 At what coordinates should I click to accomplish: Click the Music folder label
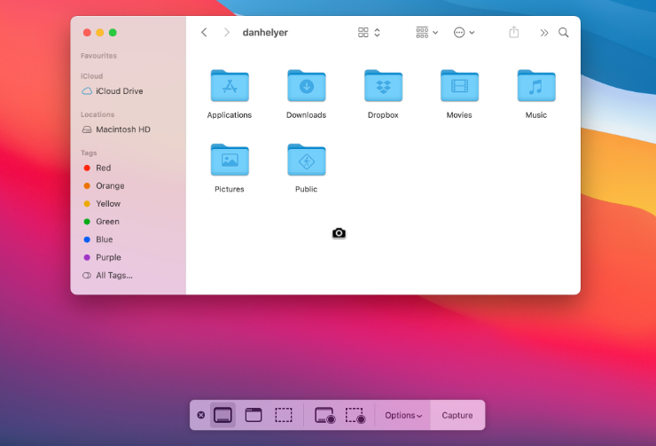point(536,115)
